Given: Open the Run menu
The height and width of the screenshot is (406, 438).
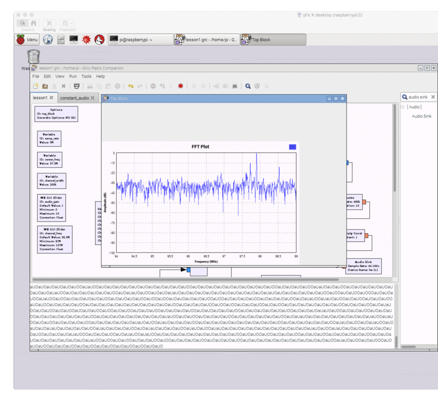Looking at the screenshot, I should [73, 76].
